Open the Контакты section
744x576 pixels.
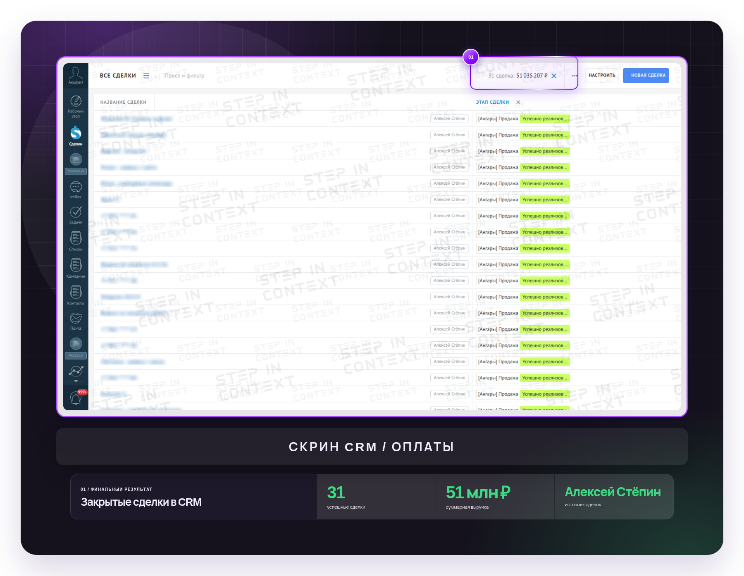pos(76,295)
